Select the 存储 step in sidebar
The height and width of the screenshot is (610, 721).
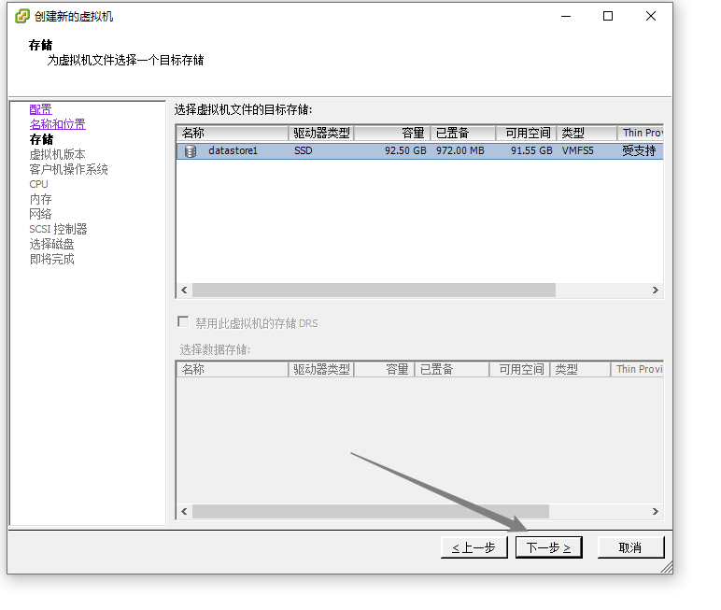[x=41, y=139]
